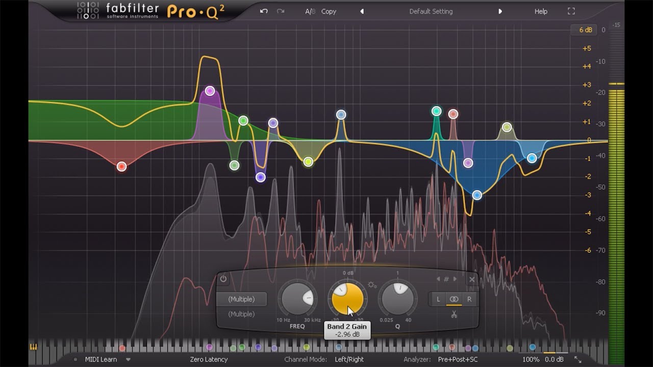Open the Help menu
This screenshot has width=653, height=367.
pos(541,11)
